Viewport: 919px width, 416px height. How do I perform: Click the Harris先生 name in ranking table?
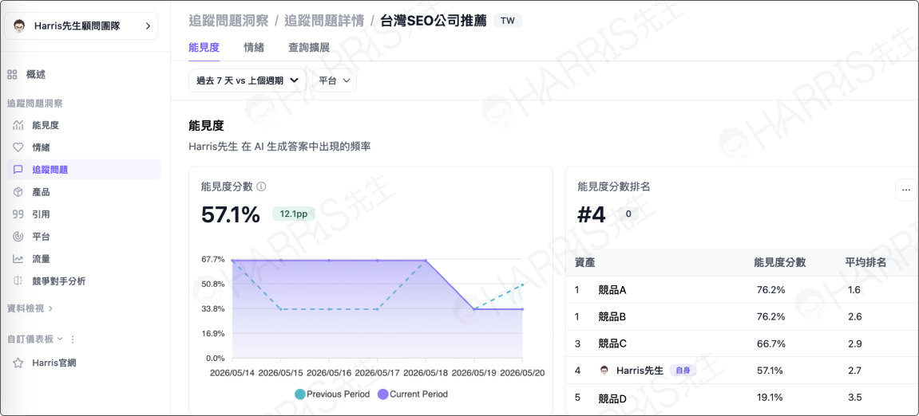pos(640,371)
